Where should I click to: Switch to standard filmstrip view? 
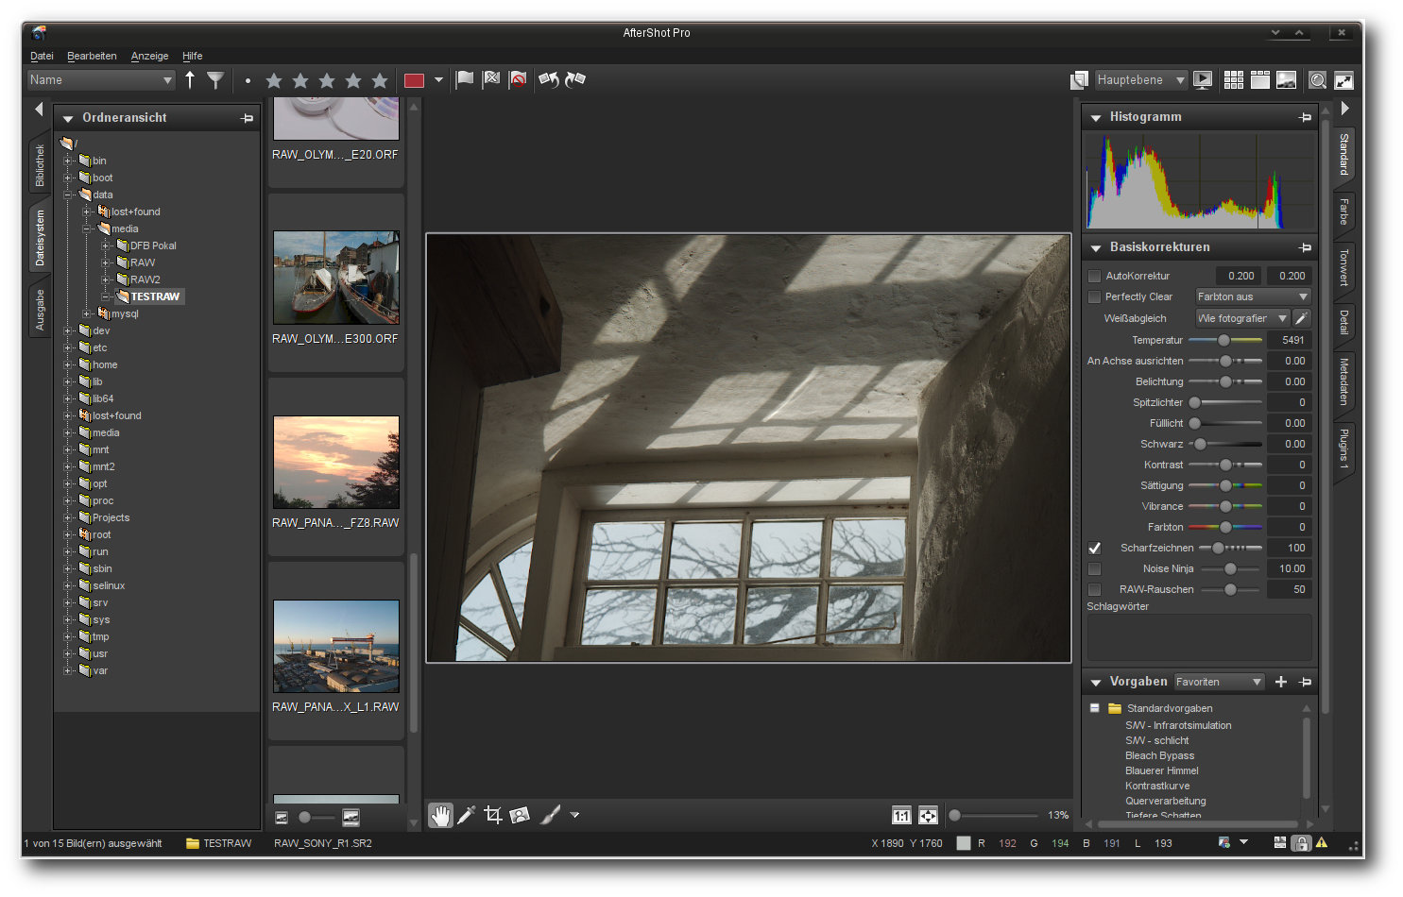tap(1260, 80)
